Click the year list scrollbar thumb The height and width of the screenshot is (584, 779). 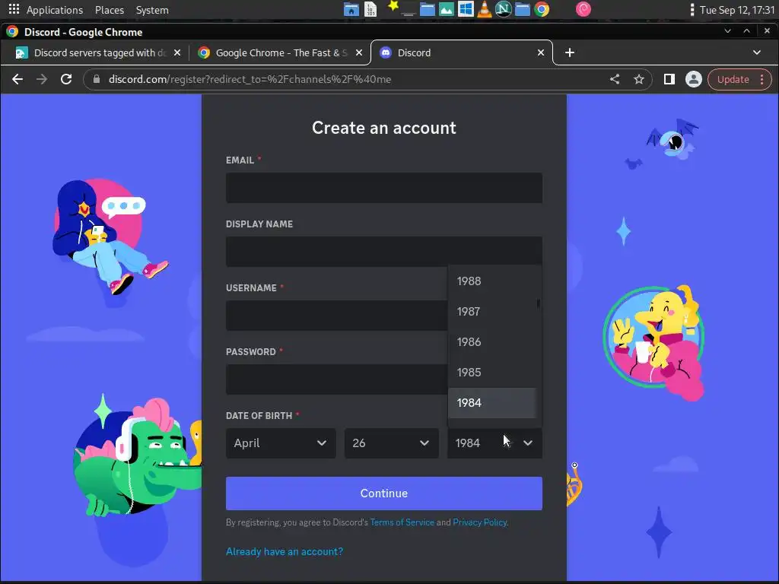[539, 303]
